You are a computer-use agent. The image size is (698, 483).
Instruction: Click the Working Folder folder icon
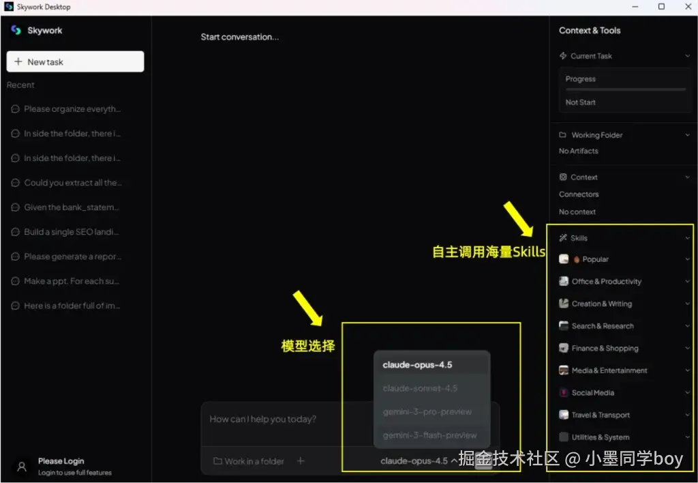[562, 134]
